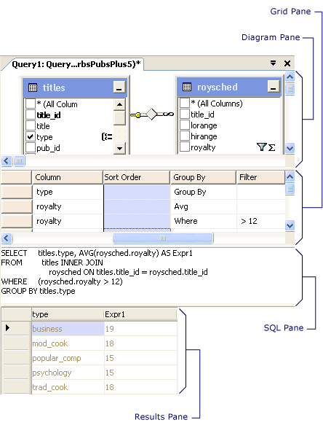Click titles list scroll up arrow

(119, 104)
